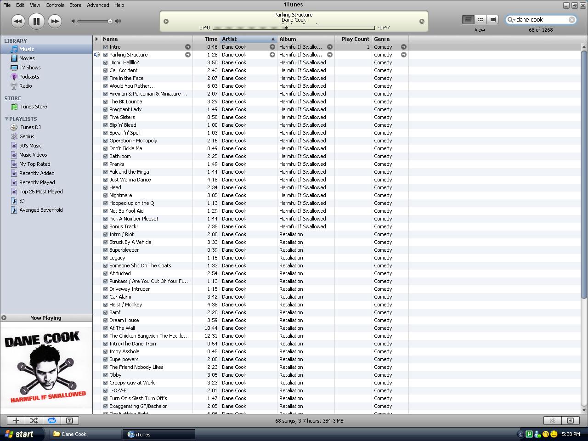Open the View menu
The width and height of the screenshot is (588, 441).
pos(35,5)
